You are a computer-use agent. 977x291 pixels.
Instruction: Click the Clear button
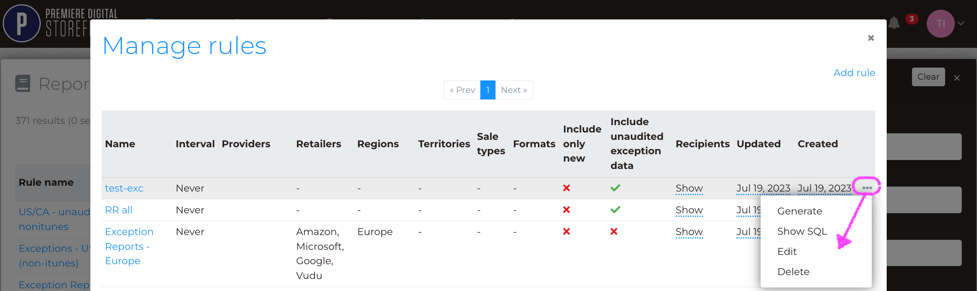[x=928, y=77]
